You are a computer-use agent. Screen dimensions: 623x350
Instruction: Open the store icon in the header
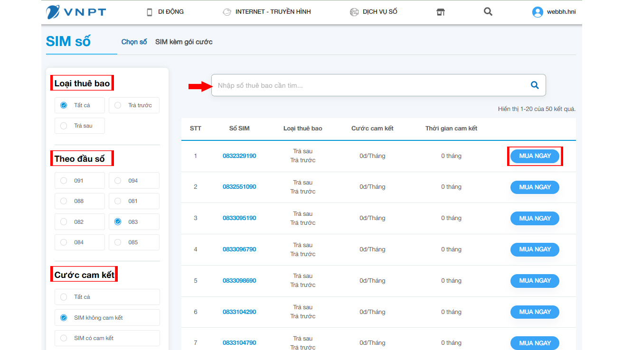[x=441, y=11]
